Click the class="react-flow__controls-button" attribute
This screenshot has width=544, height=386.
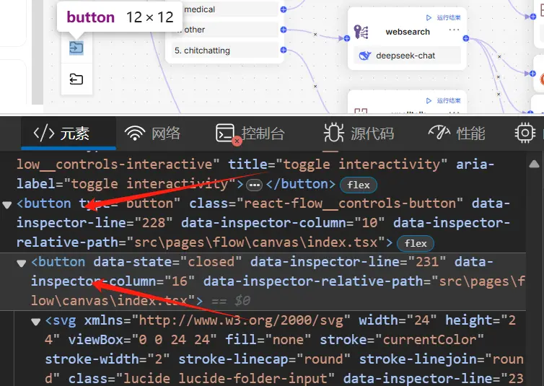(x=326, y=203)
